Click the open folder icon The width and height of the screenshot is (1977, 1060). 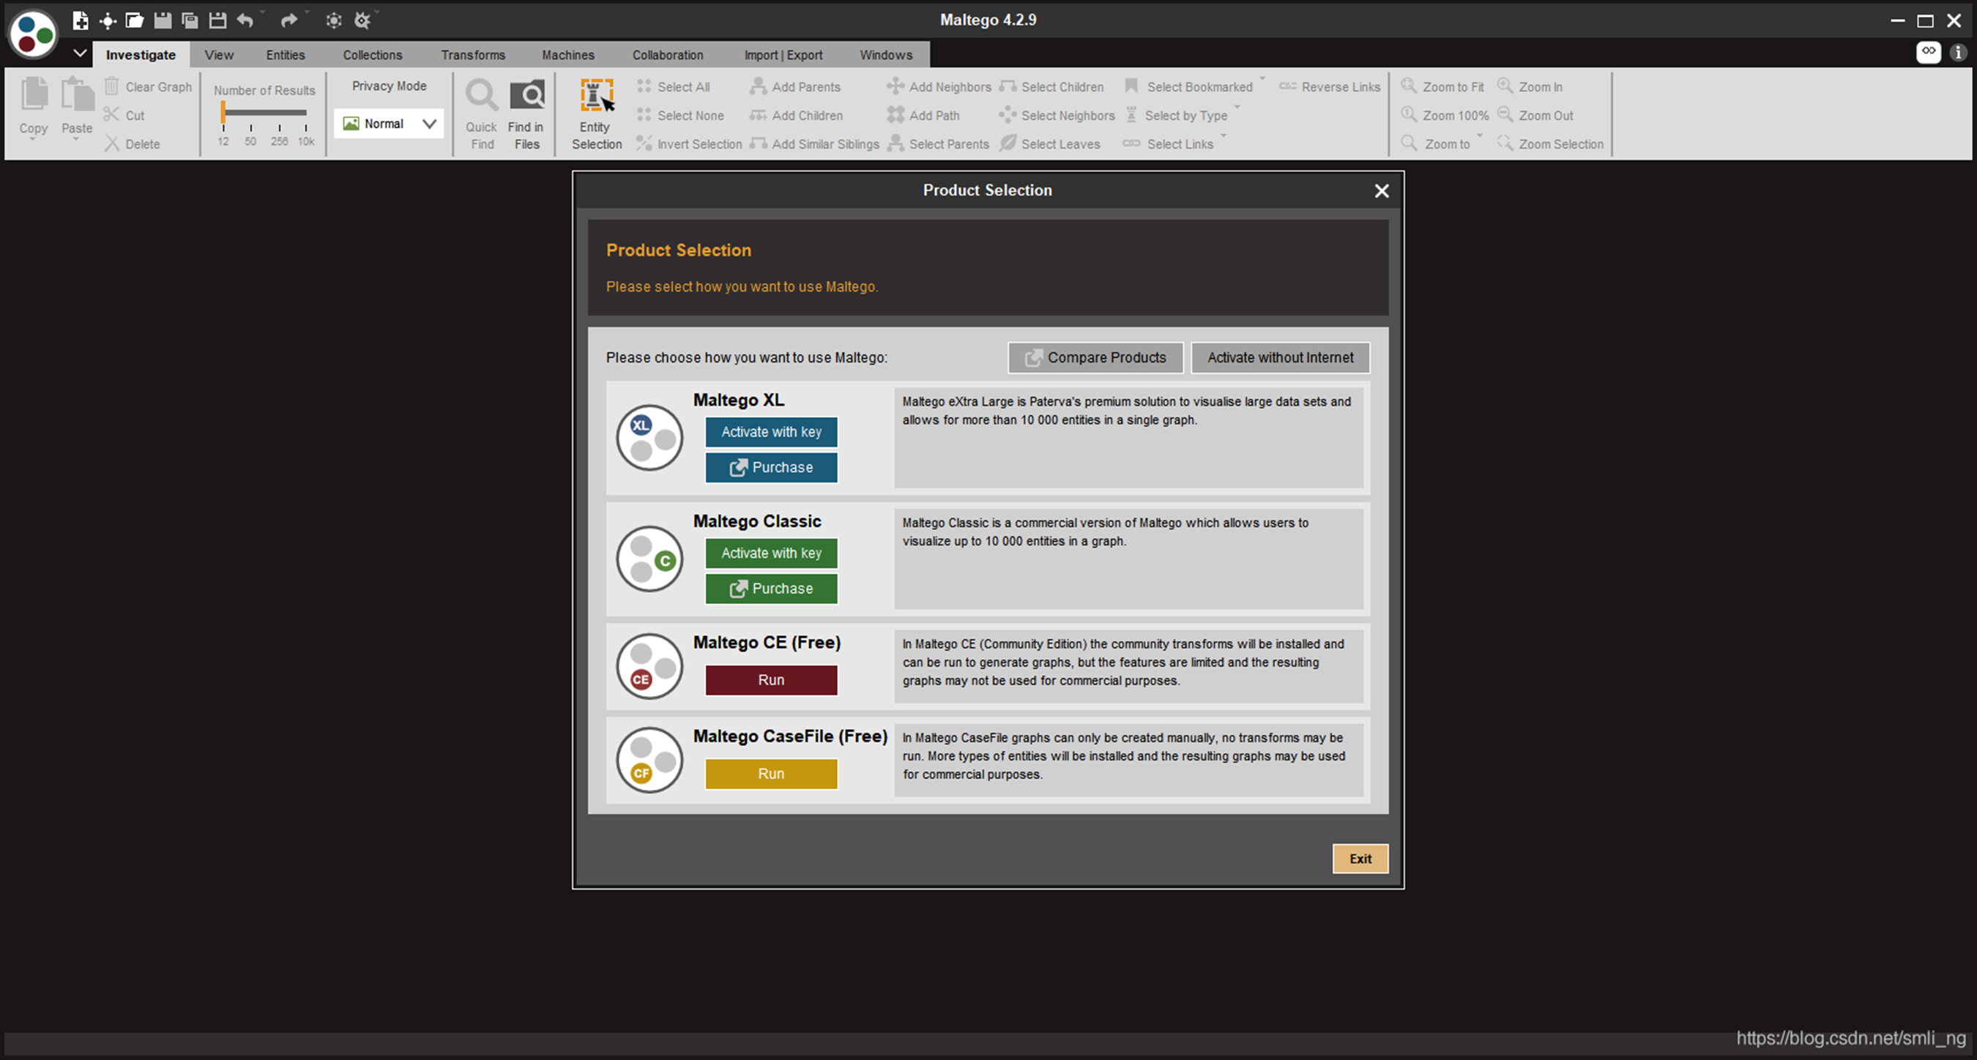coord(135,20)
